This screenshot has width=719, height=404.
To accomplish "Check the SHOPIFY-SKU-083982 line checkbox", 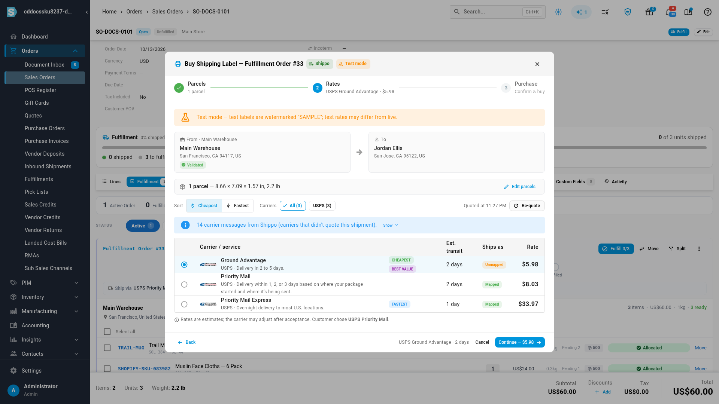I will point(107,369).
